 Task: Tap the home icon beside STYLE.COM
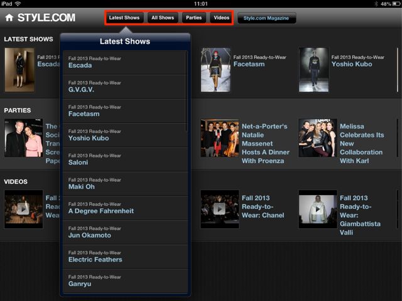pos(9,18)
